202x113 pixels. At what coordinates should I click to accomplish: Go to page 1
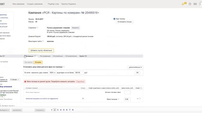52,110
